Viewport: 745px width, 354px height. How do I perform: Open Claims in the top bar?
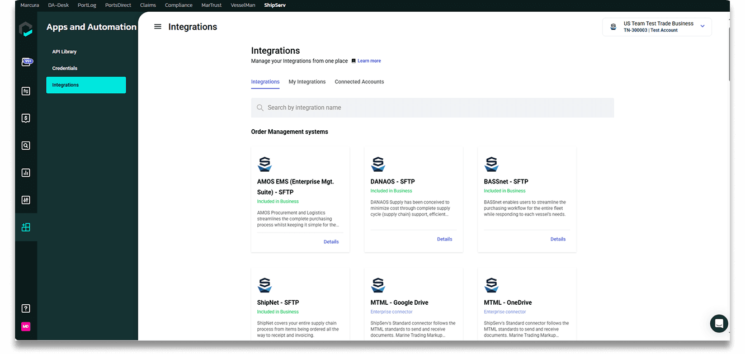coord(148,5)
